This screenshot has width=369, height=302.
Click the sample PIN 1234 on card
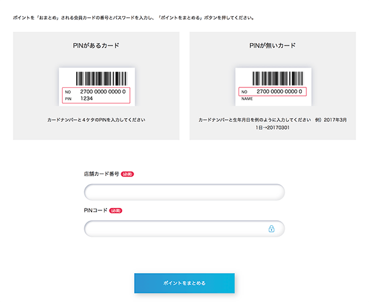86,98
